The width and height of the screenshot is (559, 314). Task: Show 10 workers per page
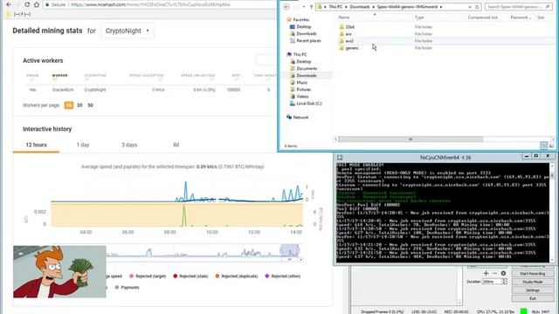tap(69, 106)
